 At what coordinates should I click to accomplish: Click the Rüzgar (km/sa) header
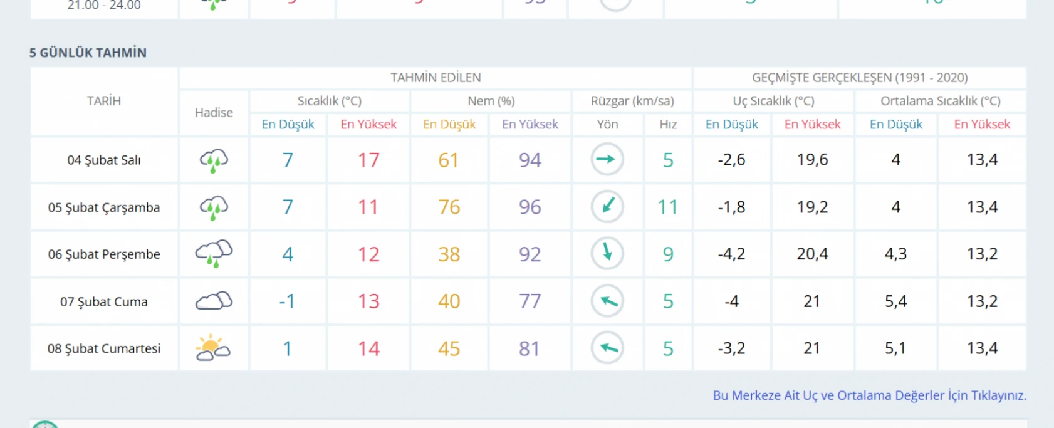click(x=632, y=101)
